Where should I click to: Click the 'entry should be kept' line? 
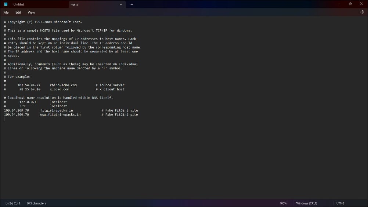coord(68,43)
